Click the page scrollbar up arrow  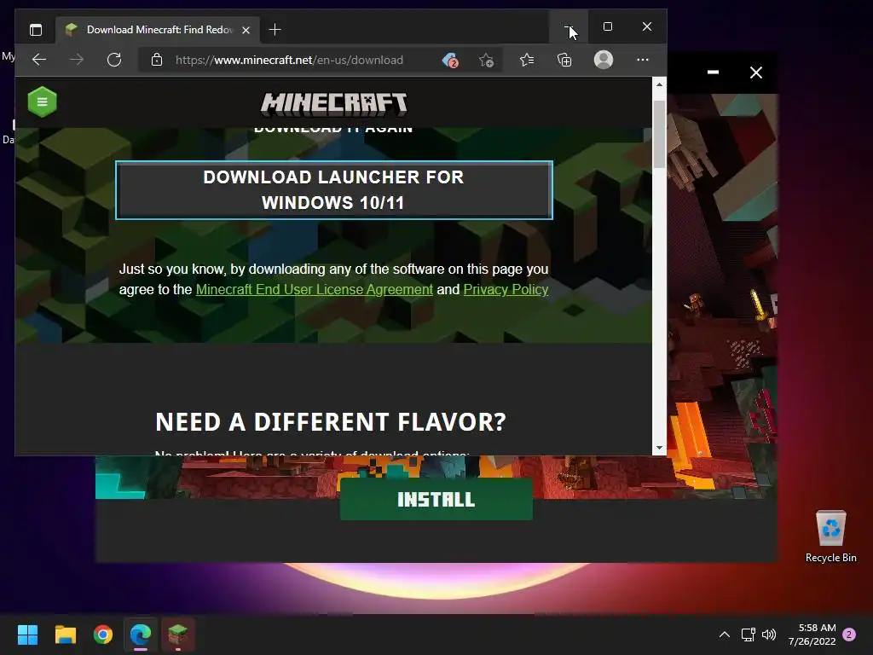click(x=659, y=84)
